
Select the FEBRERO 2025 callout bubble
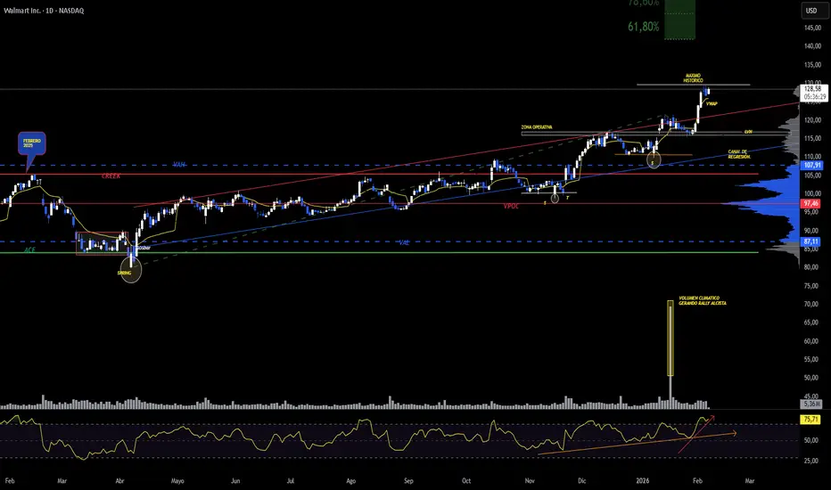32,143
